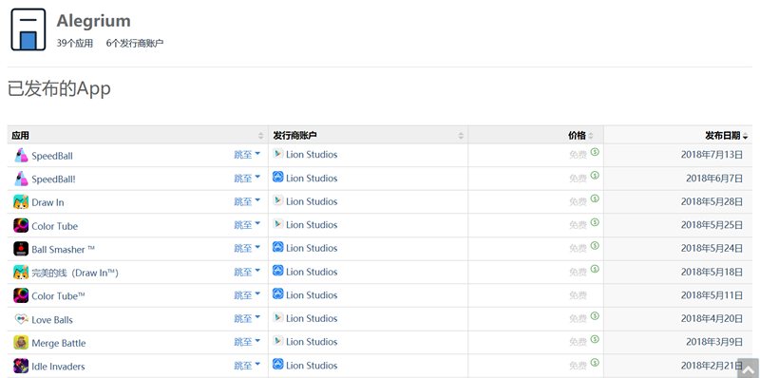The height and width of the screenshot is (378, 760).
Task: Click the Merge Battle app icon
Action: tap(21, 343)
